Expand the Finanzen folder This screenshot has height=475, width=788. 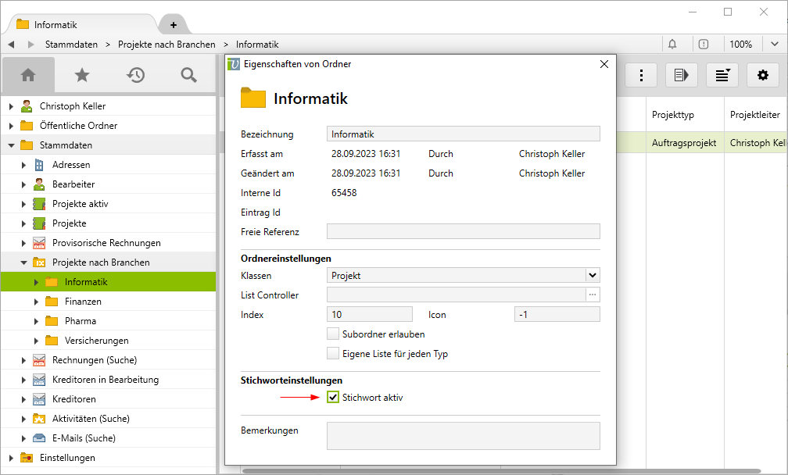(36, 302)
